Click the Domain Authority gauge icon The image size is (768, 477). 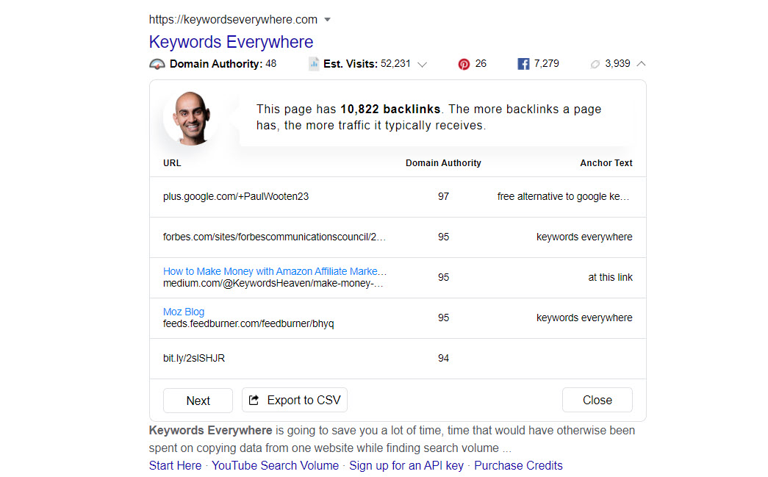(157, 64)
